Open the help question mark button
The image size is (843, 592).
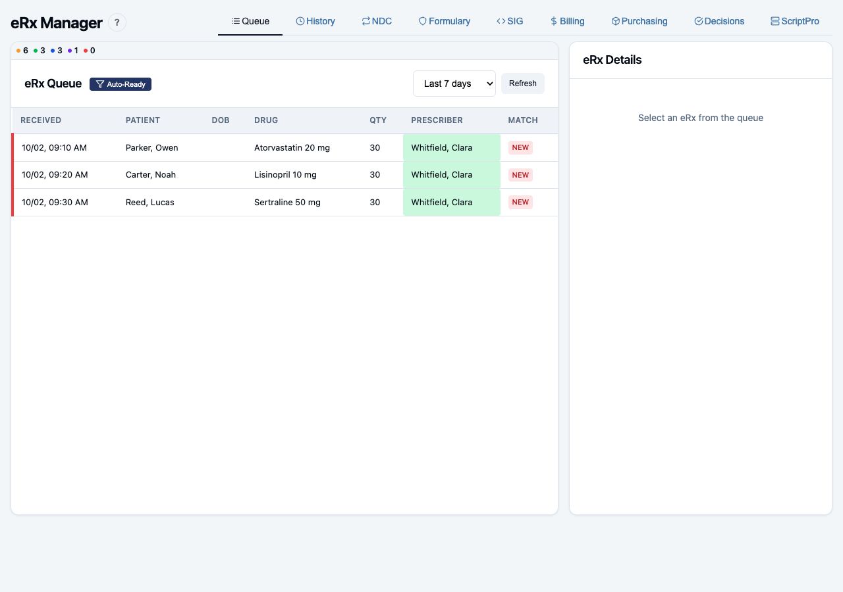coord(117,22)
